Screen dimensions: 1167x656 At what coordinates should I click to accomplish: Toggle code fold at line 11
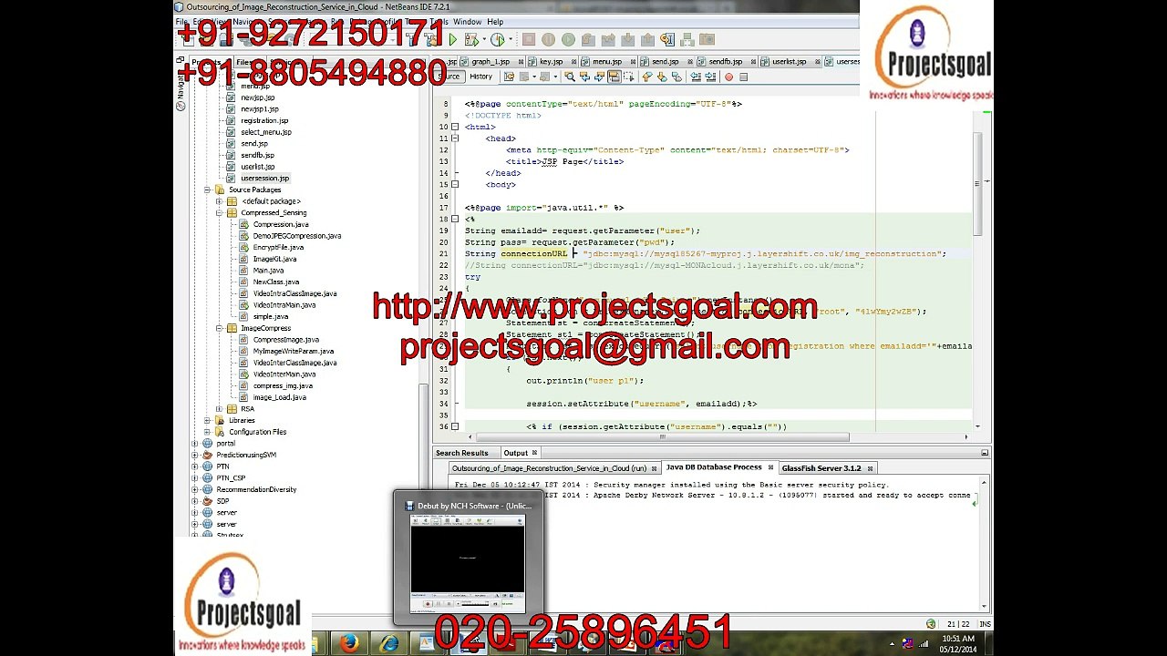click(x=455, y=138)
